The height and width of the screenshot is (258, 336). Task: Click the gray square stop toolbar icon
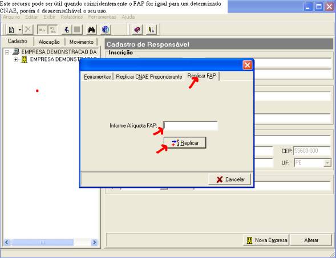tap(77, 30)
